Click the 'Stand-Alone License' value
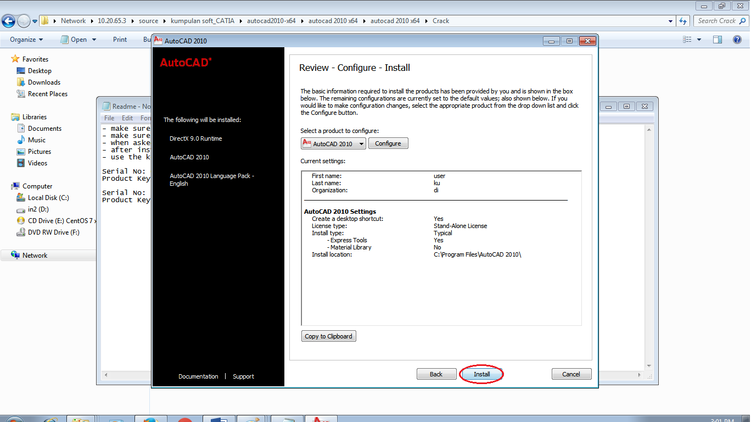 pyautogui.click(x=460, y=226)
